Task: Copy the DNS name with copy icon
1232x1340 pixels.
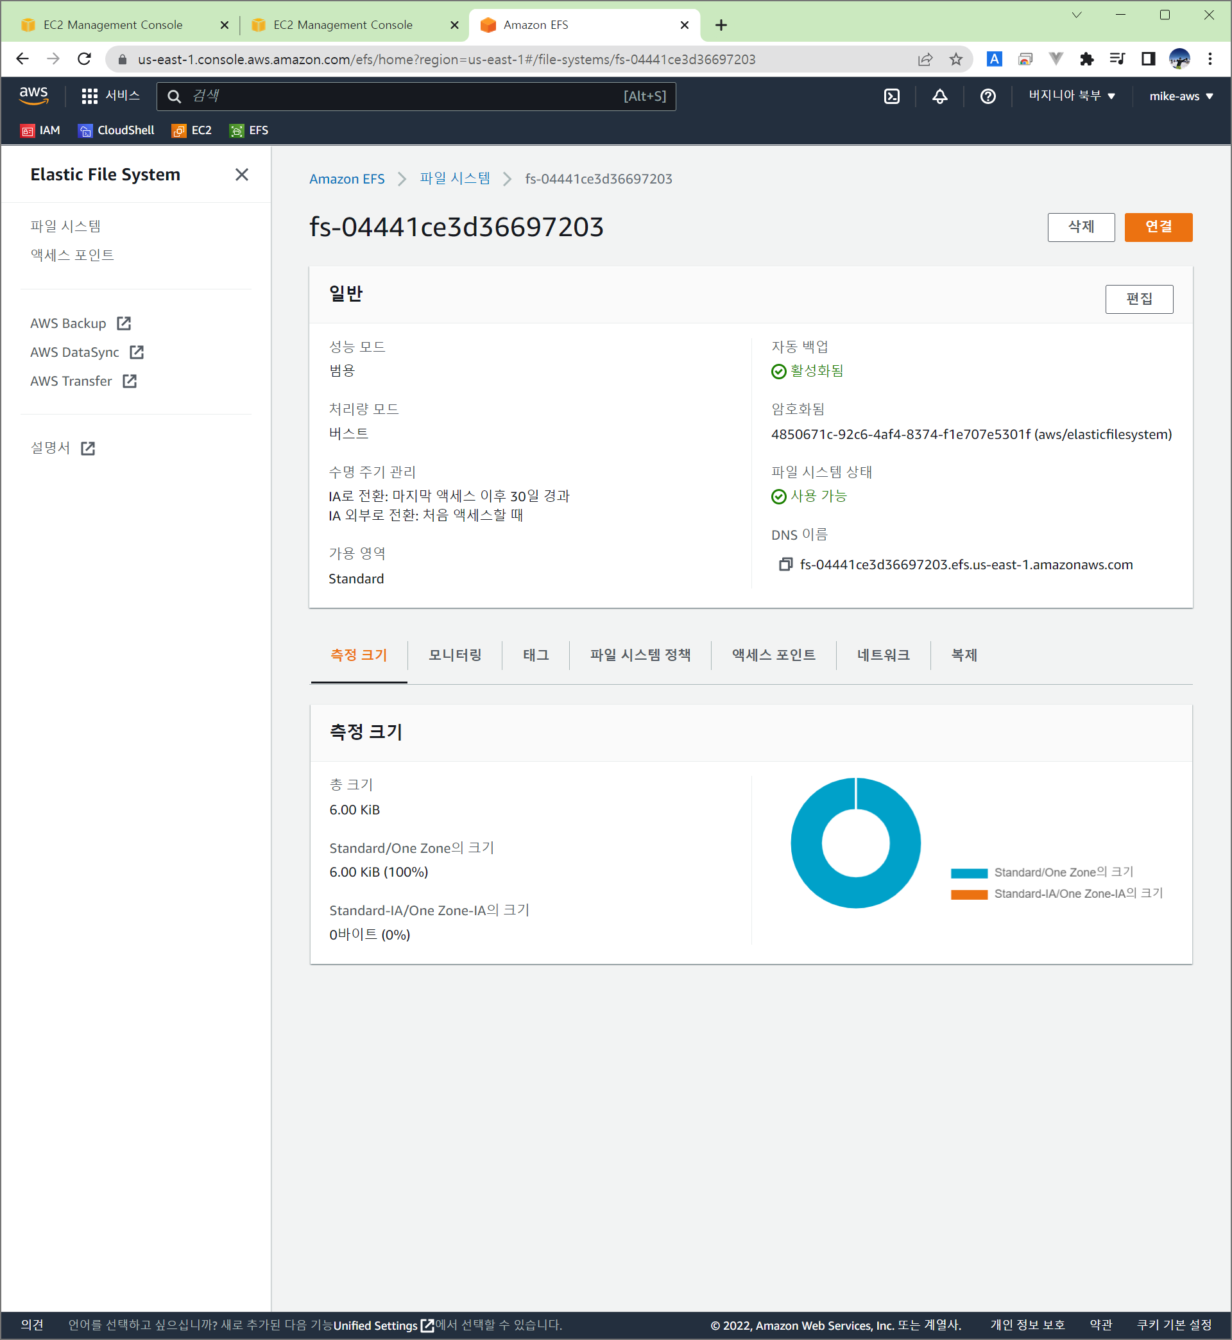Action: (x=785, y=565)
